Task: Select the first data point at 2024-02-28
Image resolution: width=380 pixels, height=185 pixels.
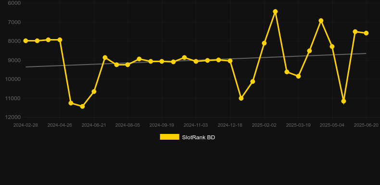Action: [25, 41]
